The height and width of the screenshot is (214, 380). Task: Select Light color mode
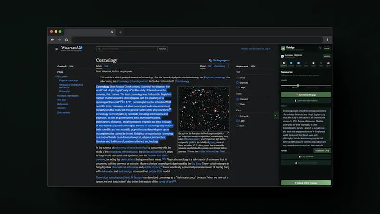pos(237,121)
